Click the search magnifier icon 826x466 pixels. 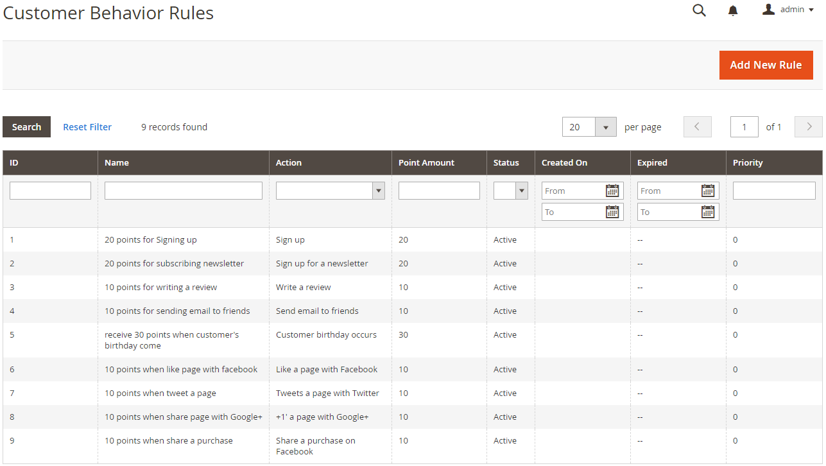pyautogui.click(x=699, y=10)
